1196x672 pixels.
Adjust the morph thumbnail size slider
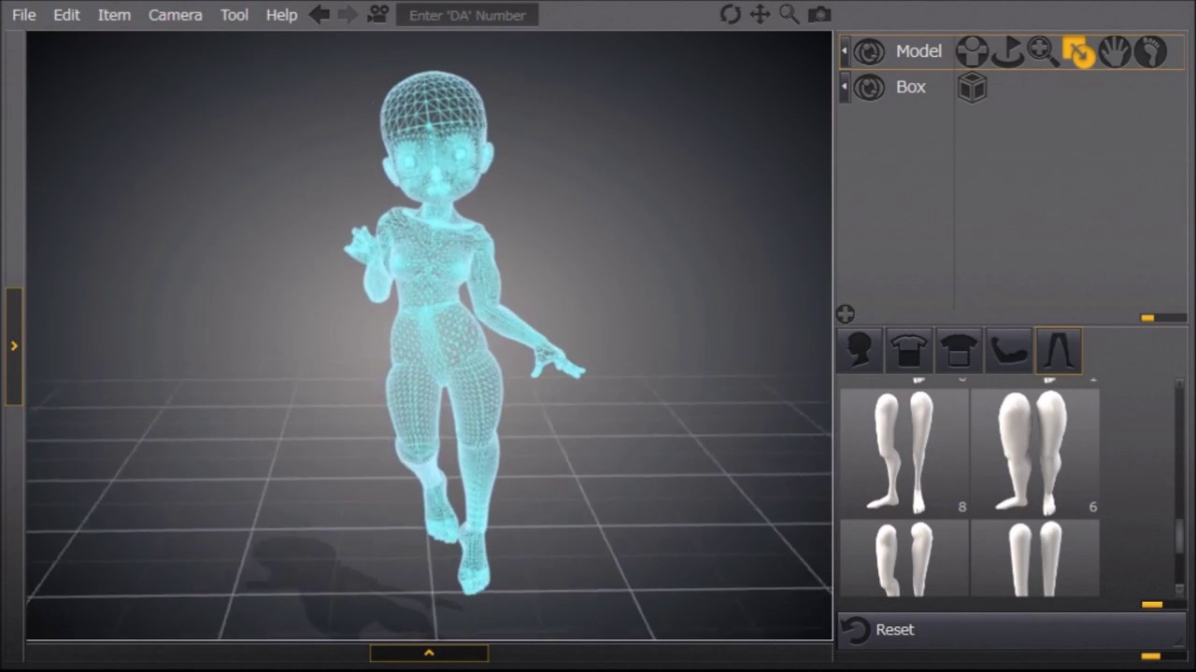pos(1152,605)
